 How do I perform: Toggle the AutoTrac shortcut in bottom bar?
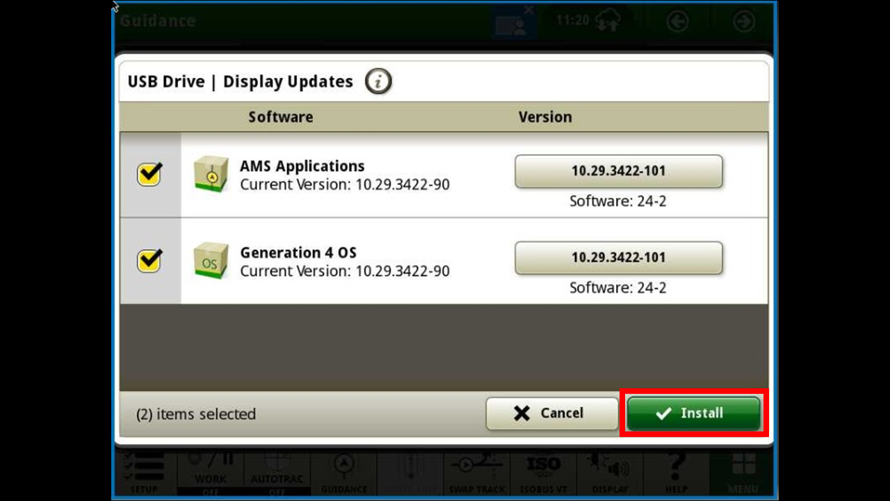pos(277,474)
